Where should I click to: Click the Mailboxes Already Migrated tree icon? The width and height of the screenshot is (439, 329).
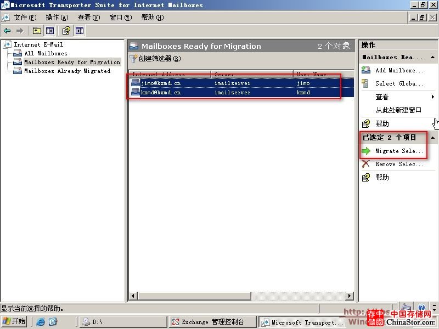click(x=18, y=71)
